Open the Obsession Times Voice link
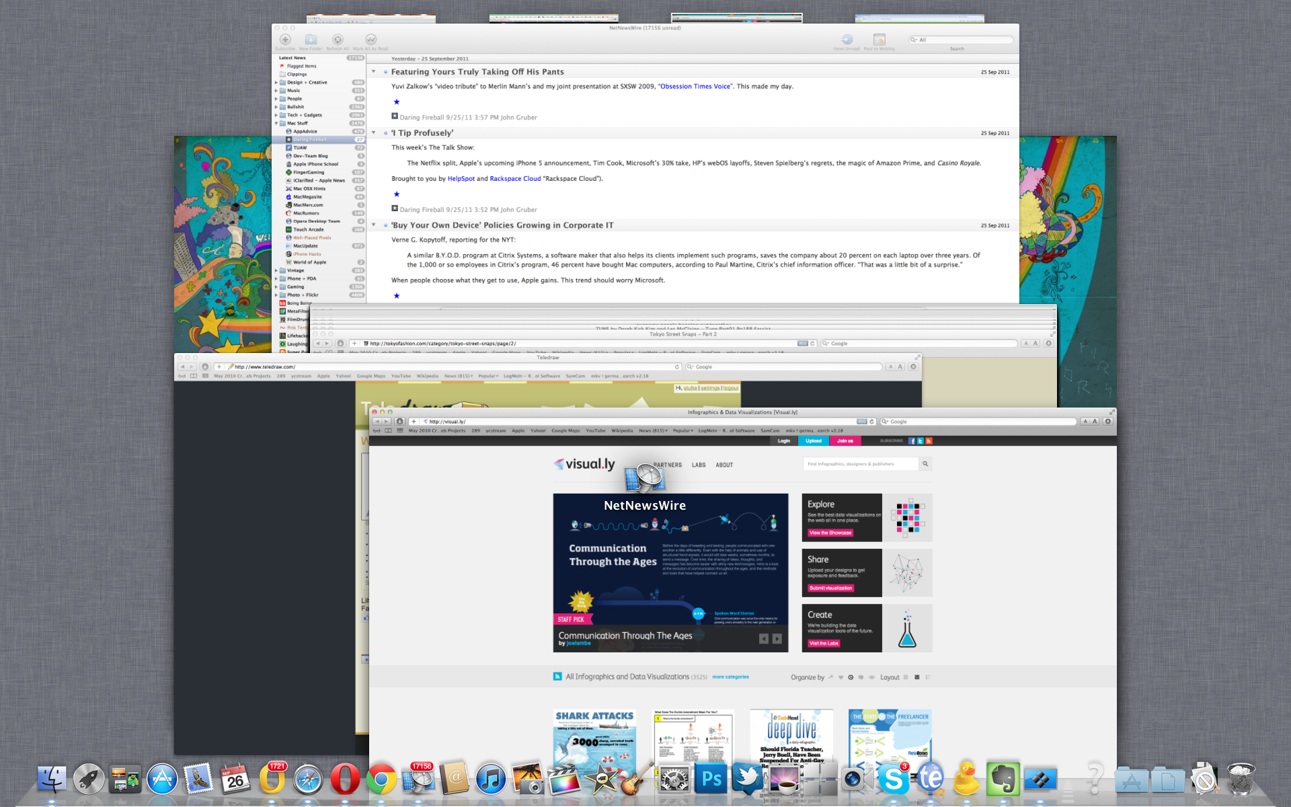The image size is (1291, 807). pos(695,87)
